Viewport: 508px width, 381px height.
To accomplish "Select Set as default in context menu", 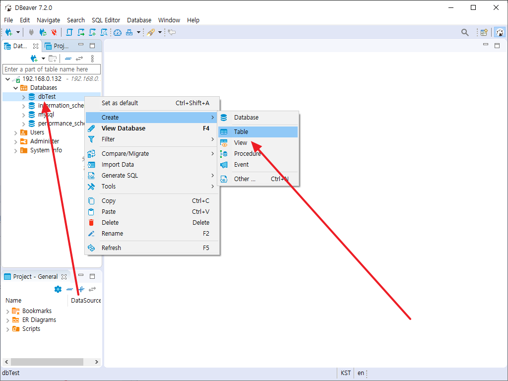I will tap(152, 103).
